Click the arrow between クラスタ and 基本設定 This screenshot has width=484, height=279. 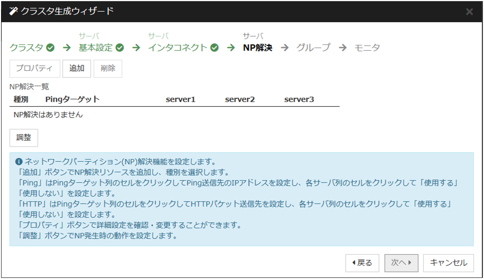(67, 48)
